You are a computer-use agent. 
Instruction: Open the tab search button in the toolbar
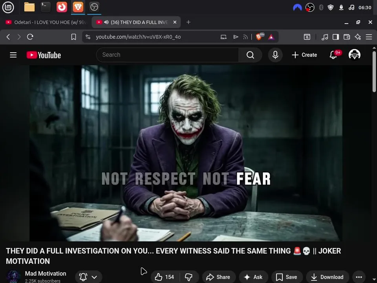click(x=307, y=37)
